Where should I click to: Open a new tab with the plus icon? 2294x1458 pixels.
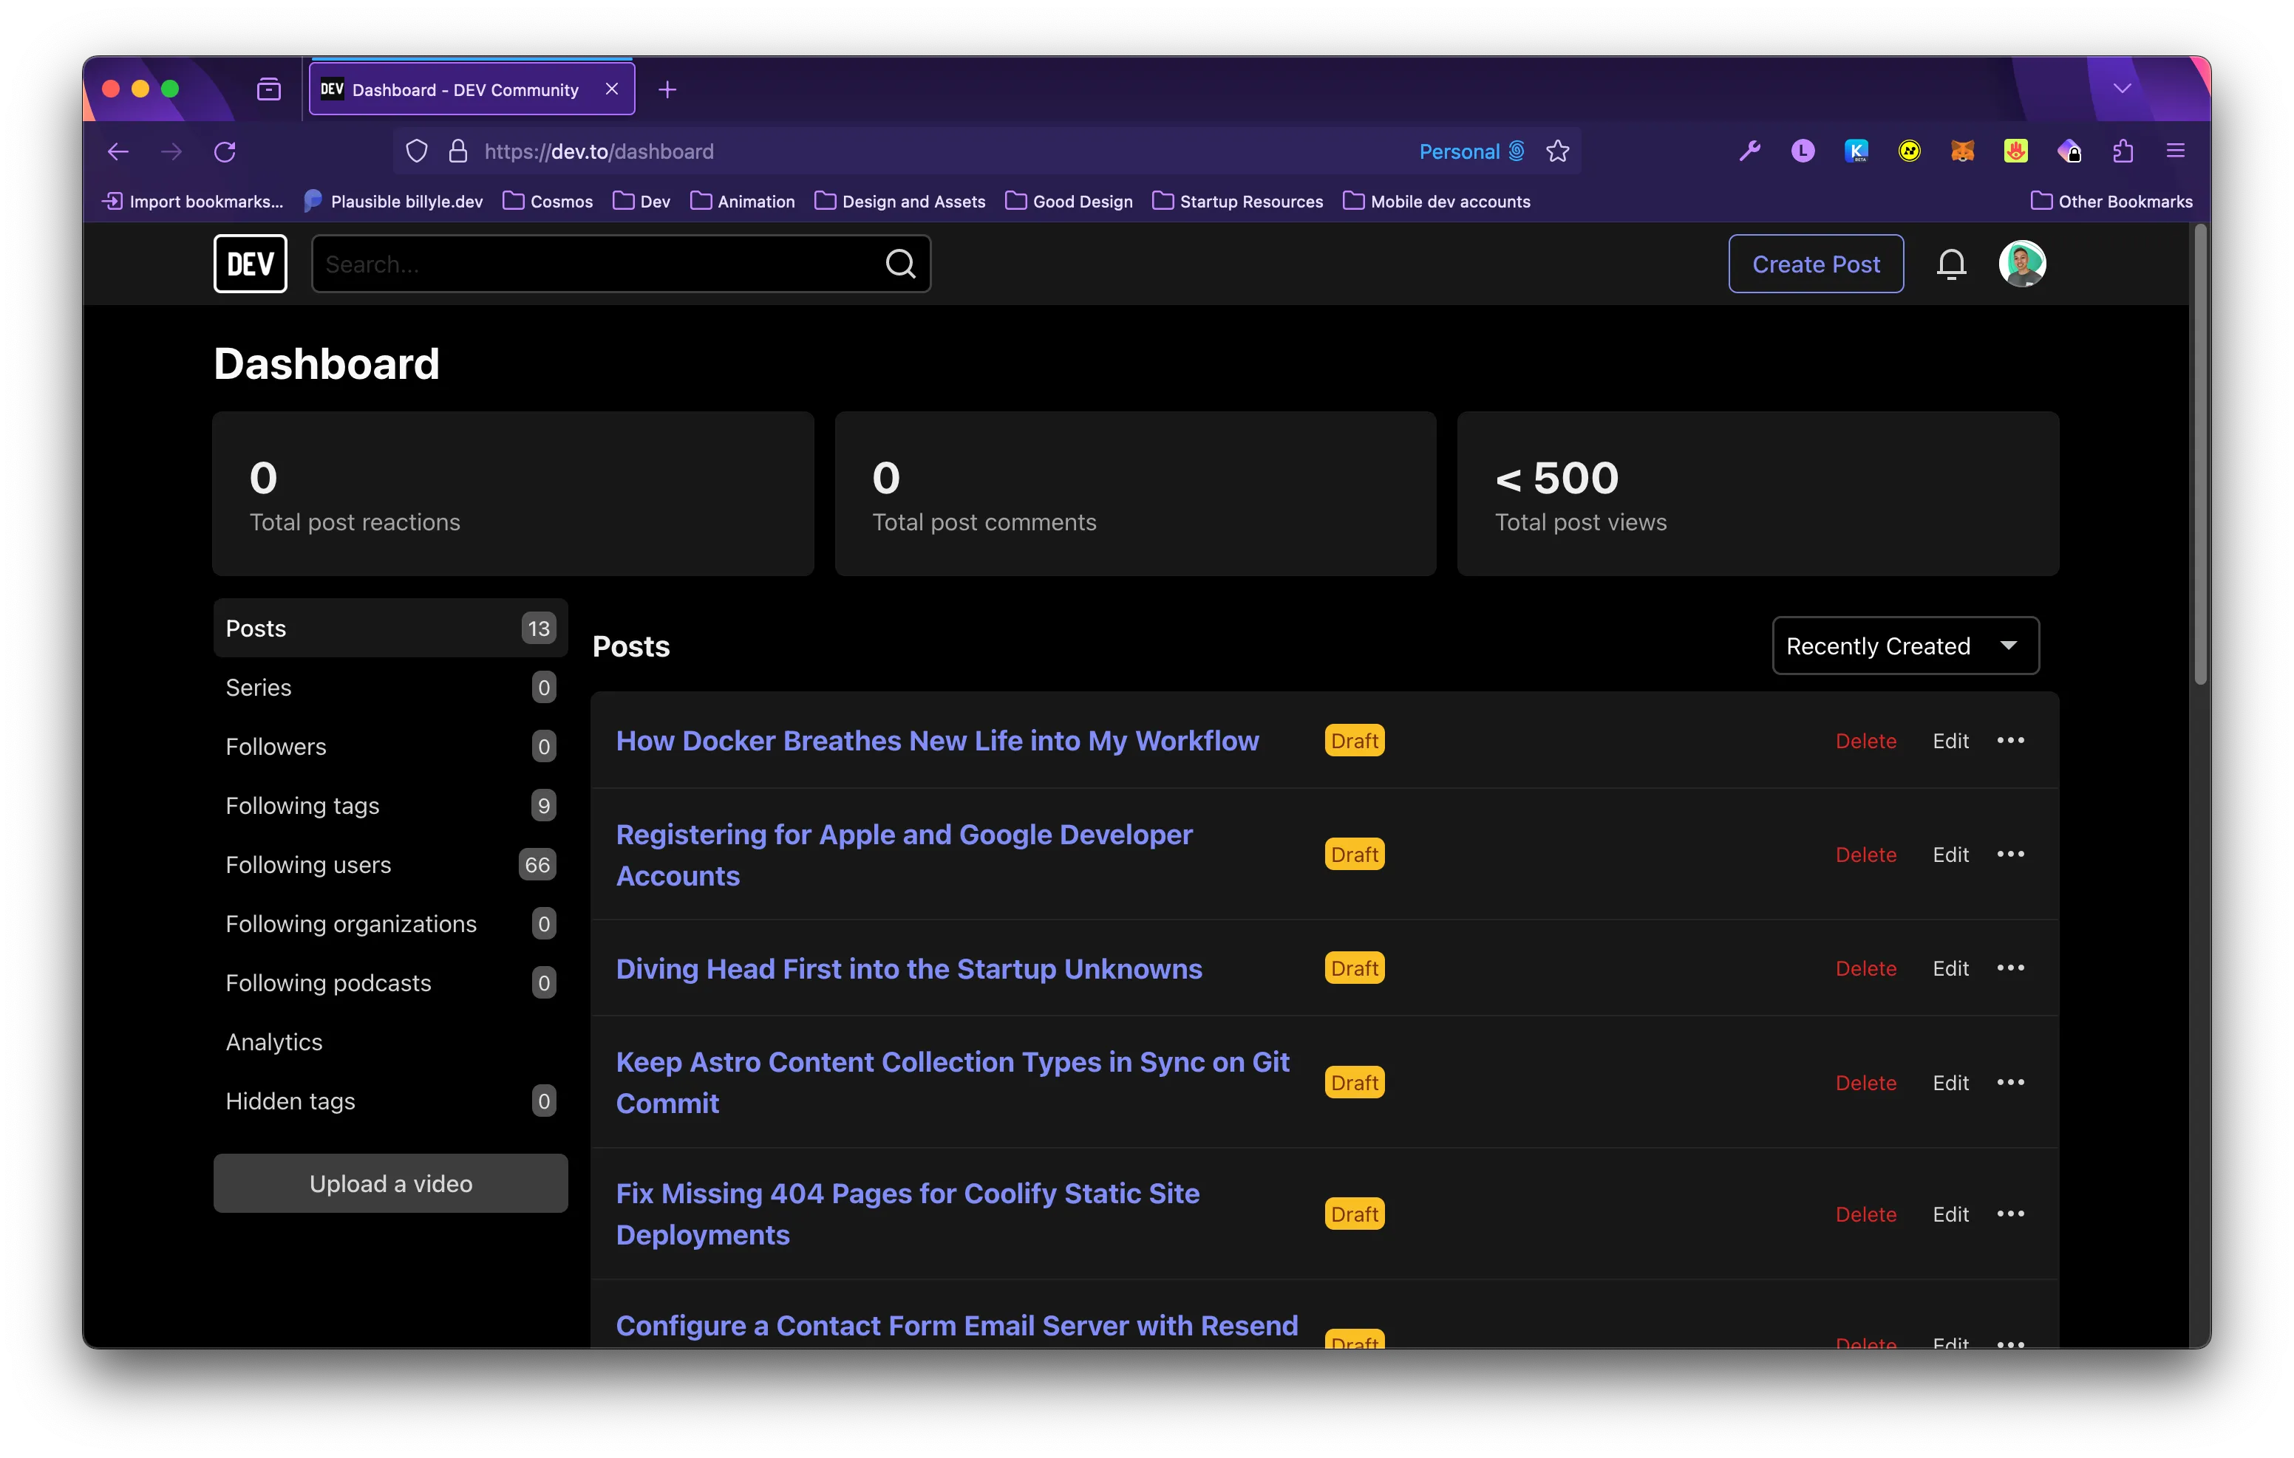(668, 89)
